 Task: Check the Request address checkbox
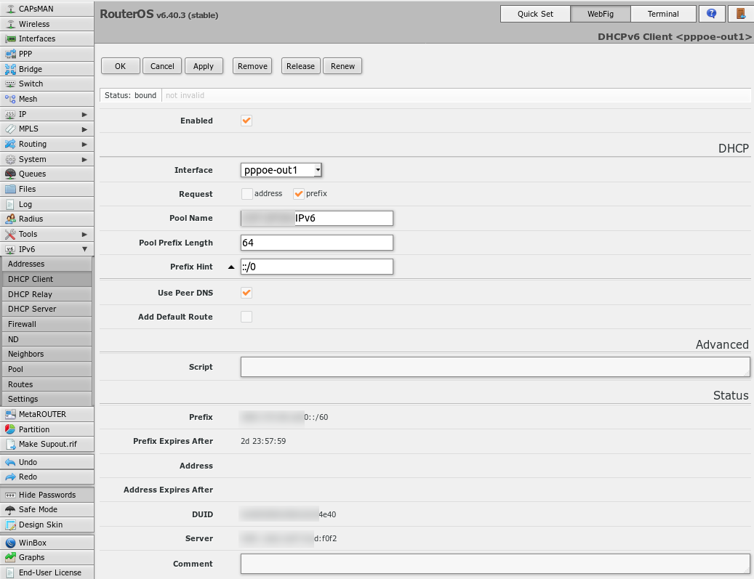click(x=246, y=194)
